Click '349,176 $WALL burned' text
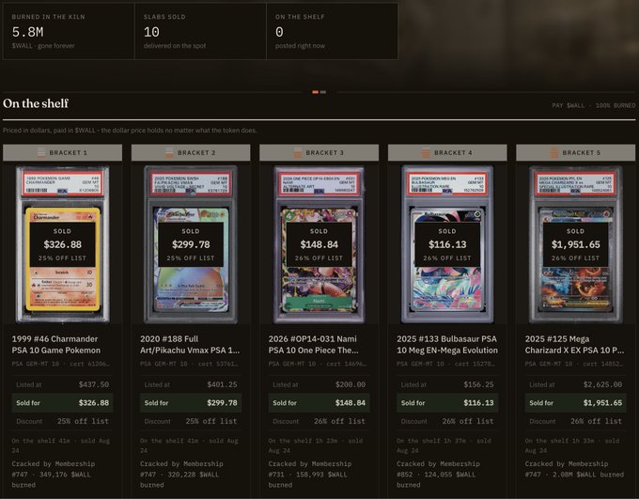This screenshot has width=639, height=499. click(51, 479)
